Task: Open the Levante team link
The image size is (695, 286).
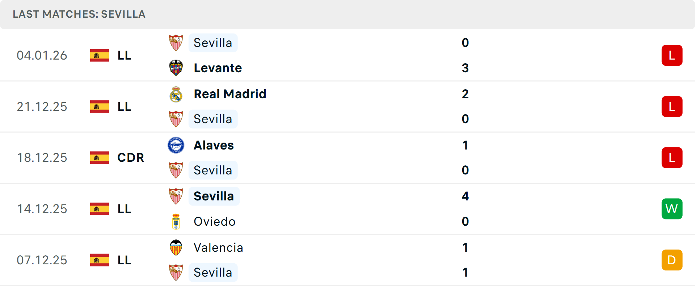Action: click(218, 68)
